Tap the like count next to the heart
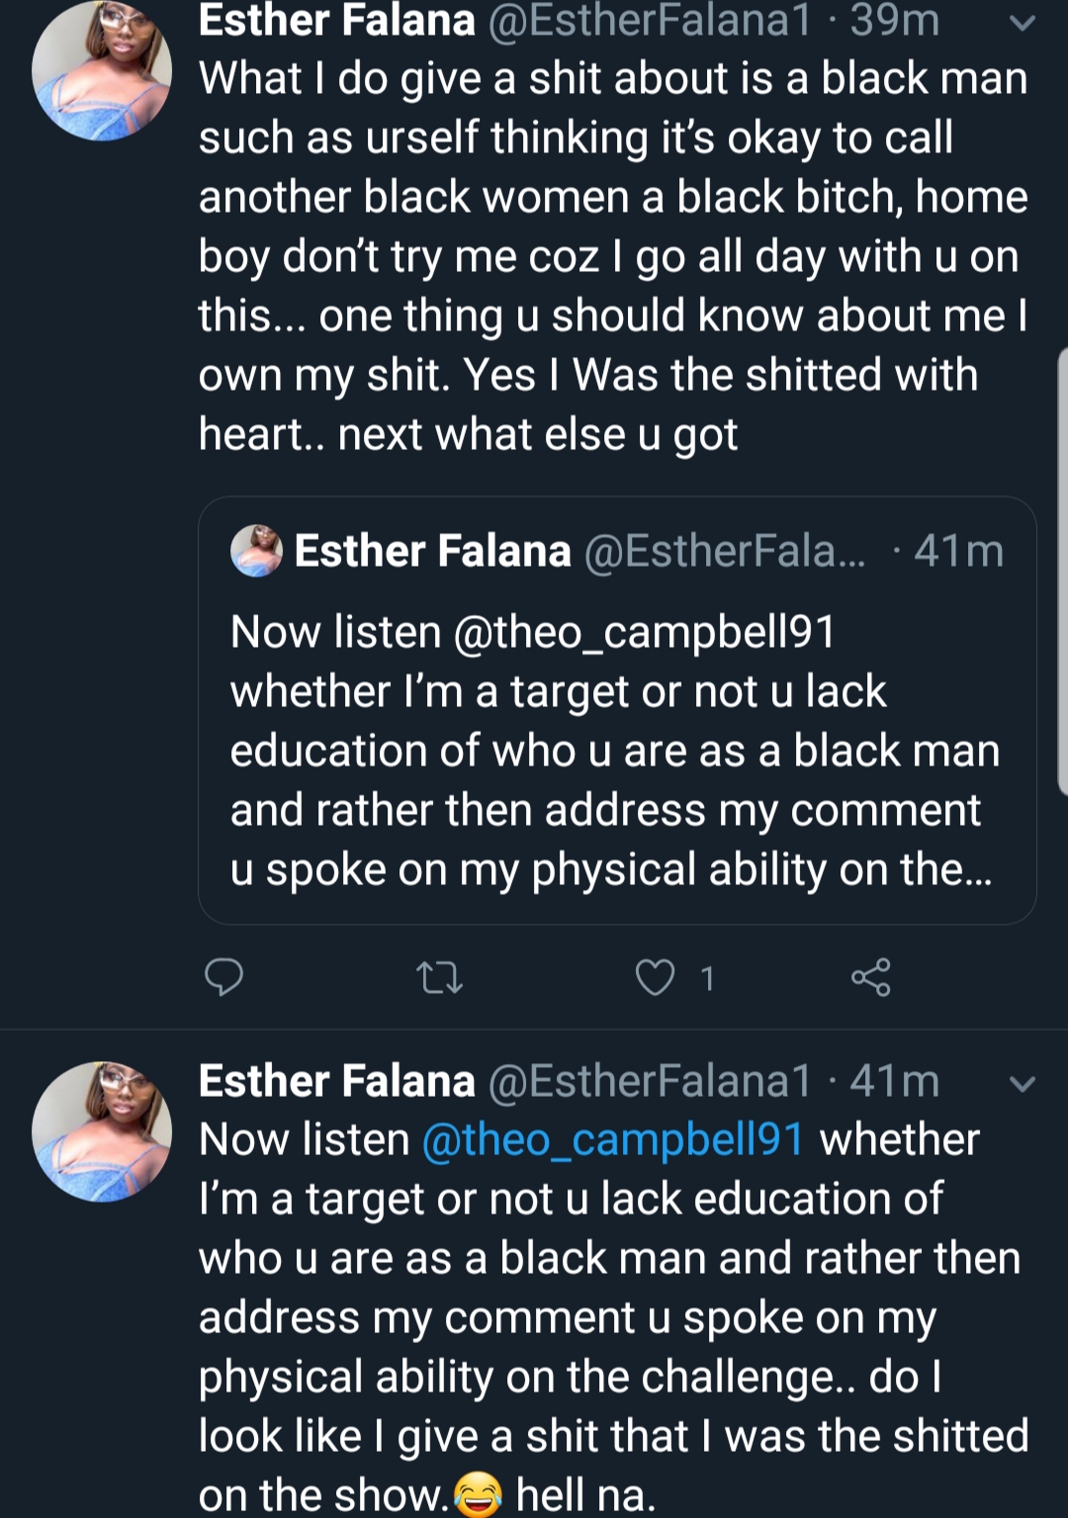Image resolution: width=1068 pixels, height=1518 pixels. click(x=707, y=978)
